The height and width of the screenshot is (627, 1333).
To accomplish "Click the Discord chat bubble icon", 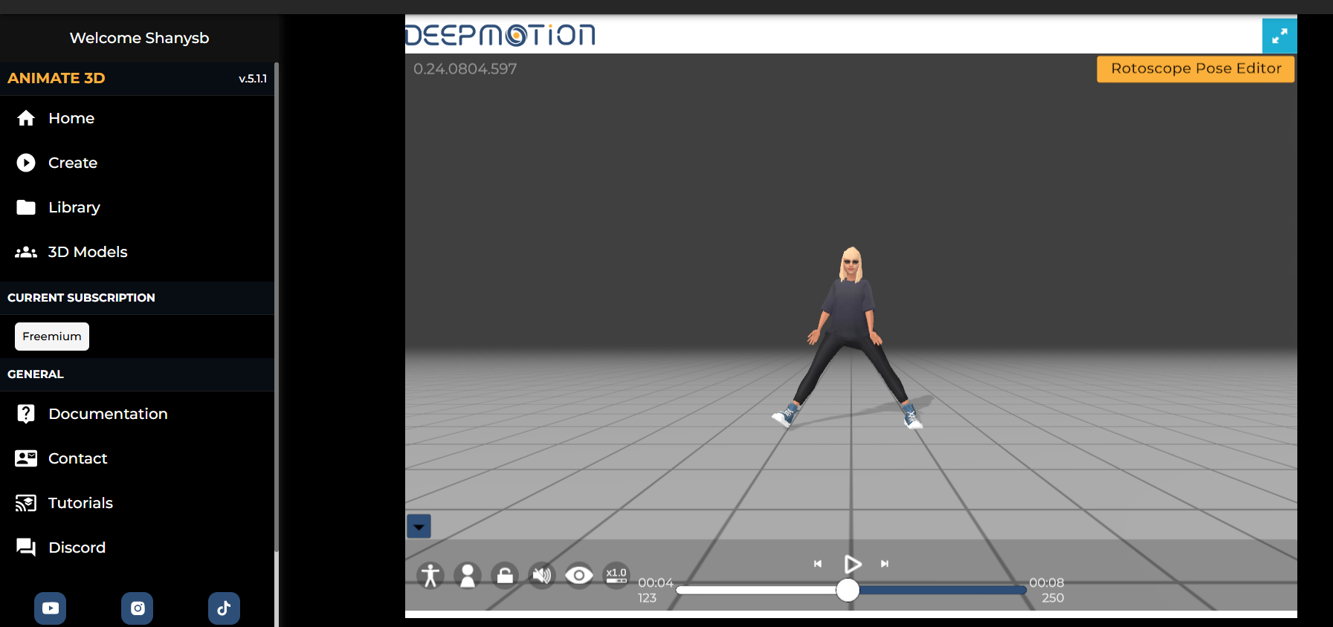I will (x=26, y=548).
